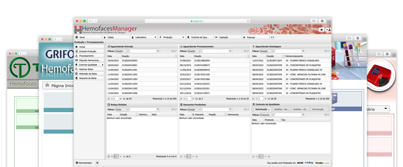
Task: Go to next page in Aguardando Rotulagem
Action: point(266,99)
